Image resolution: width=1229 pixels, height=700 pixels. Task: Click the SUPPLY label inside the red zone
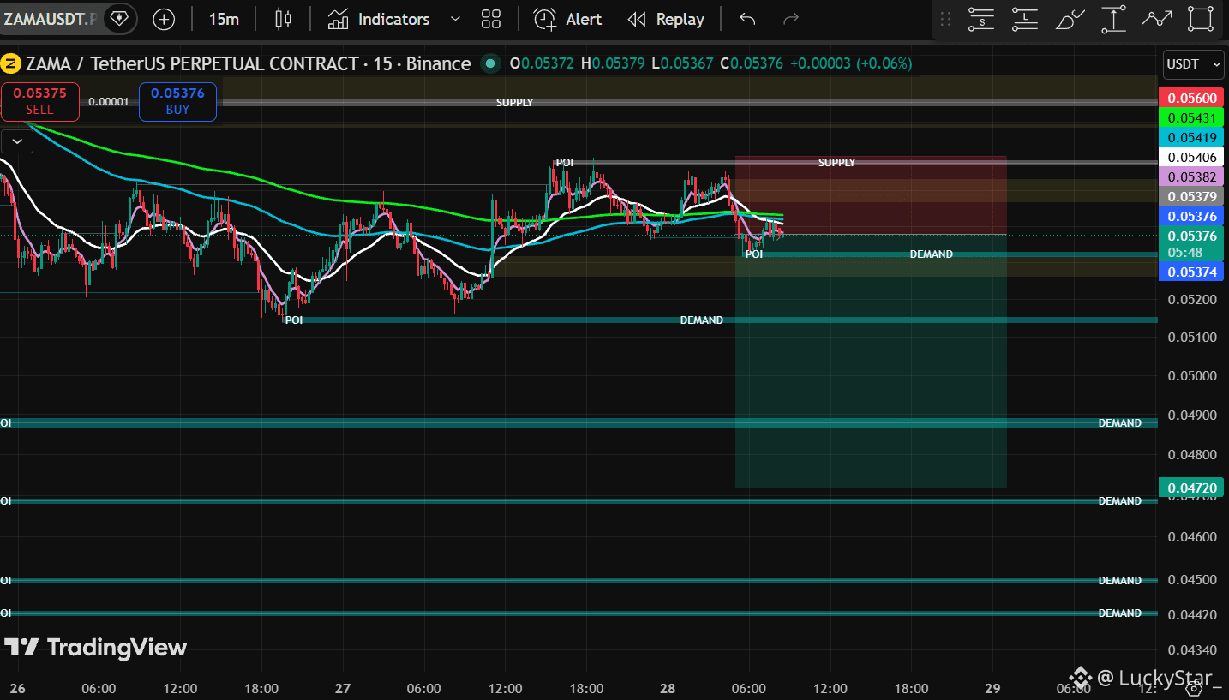coord(836,162)
